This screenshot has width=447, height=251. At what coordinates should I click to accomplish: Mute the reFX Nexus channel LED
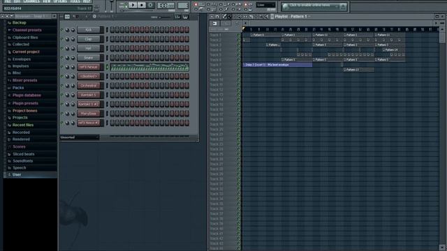tap(62, 67)
